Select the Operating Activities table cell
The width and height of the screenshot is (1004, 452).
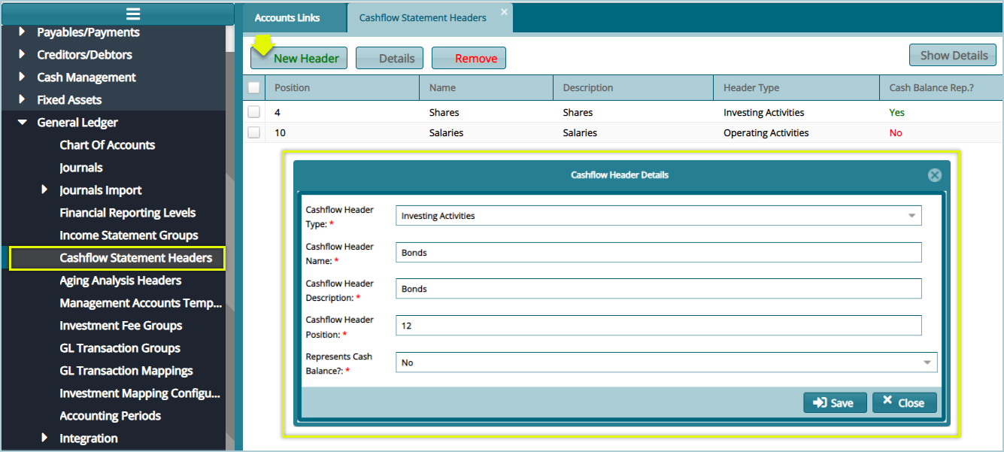coord(766,133)
